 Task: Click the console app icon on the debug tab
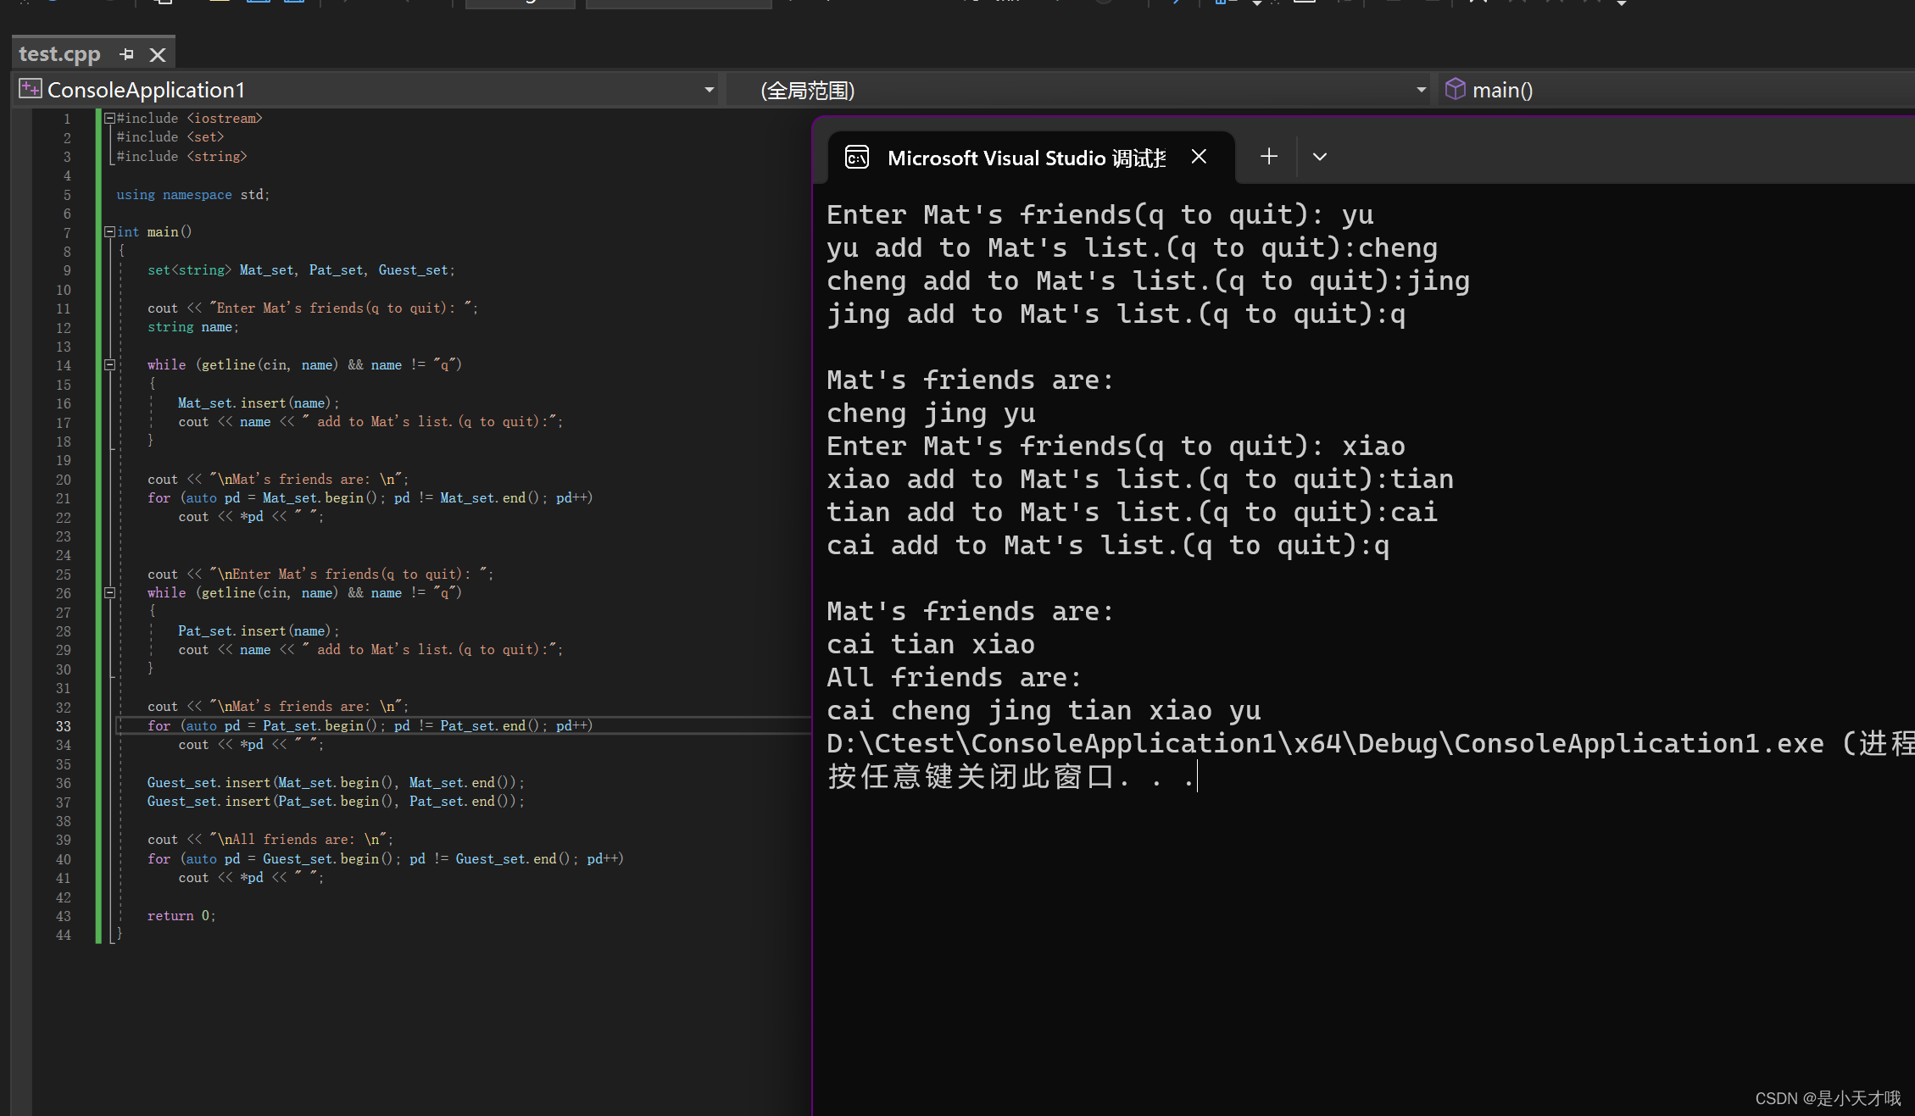tap(857, 157)
